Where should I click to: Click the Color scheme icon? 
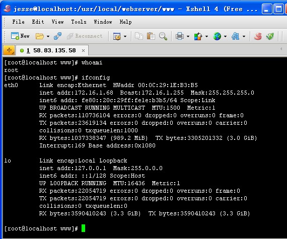click(198, 36)
